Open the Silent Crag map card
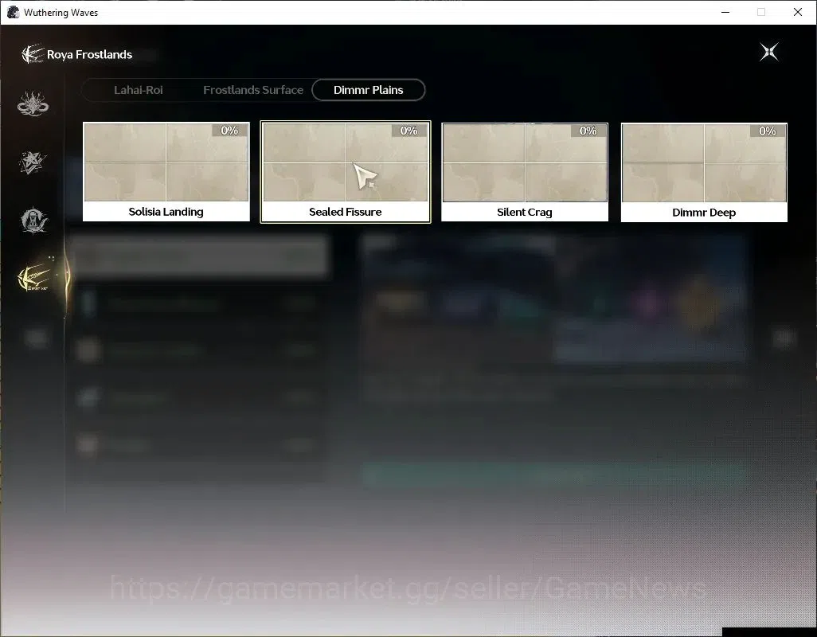Screen dimensions: 817x637 click(525, 173)
